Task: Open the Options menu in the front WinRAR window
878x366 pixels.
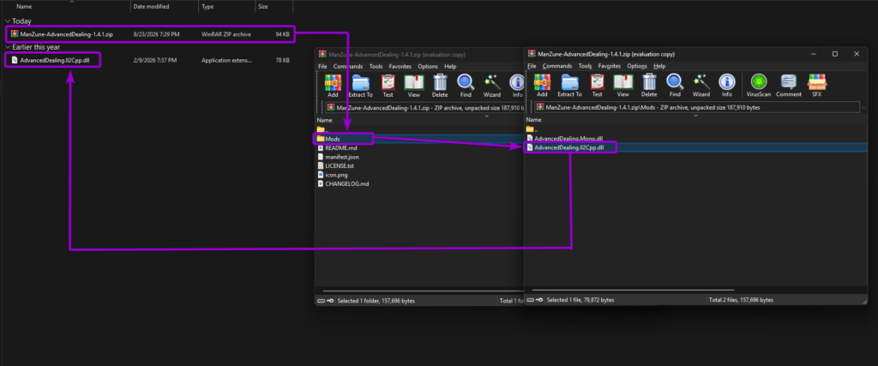Action: (x=637, y=66)
